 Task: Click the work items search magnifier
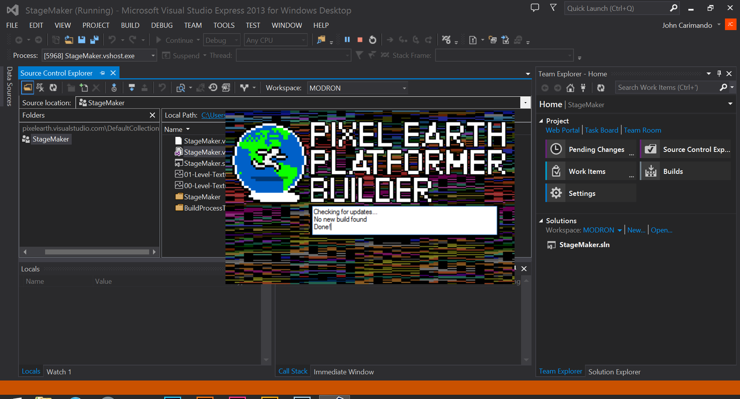click(723, 88)
